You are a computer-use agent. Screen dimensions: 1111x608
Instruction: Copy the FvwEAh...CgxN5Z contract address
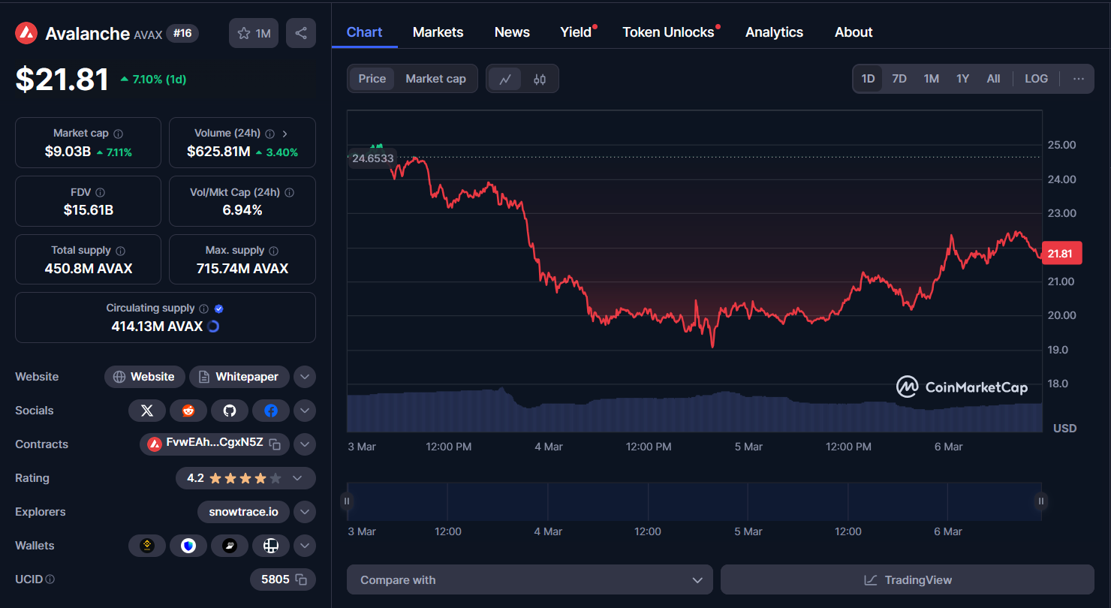point(275,444)
